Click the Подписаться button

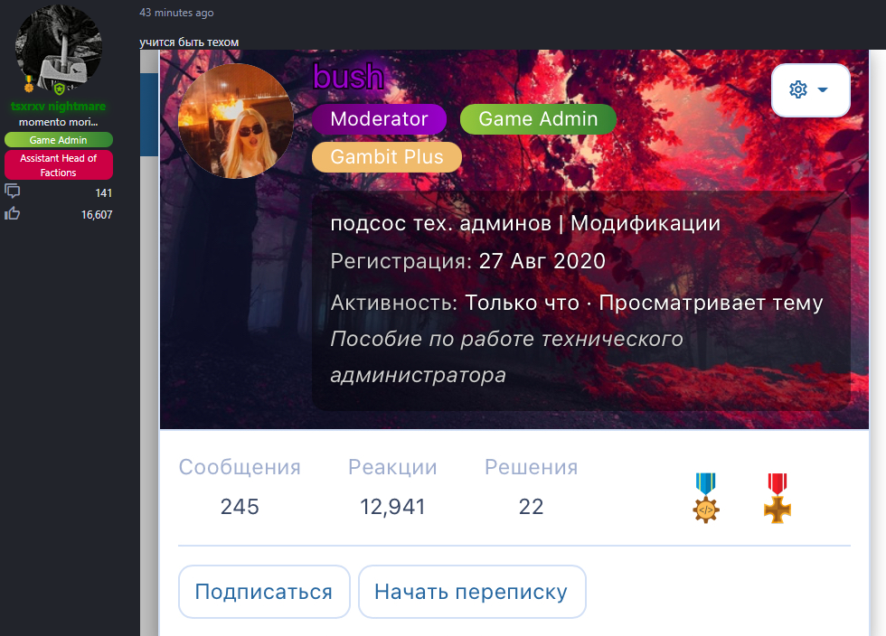click(x=264, y=592)
